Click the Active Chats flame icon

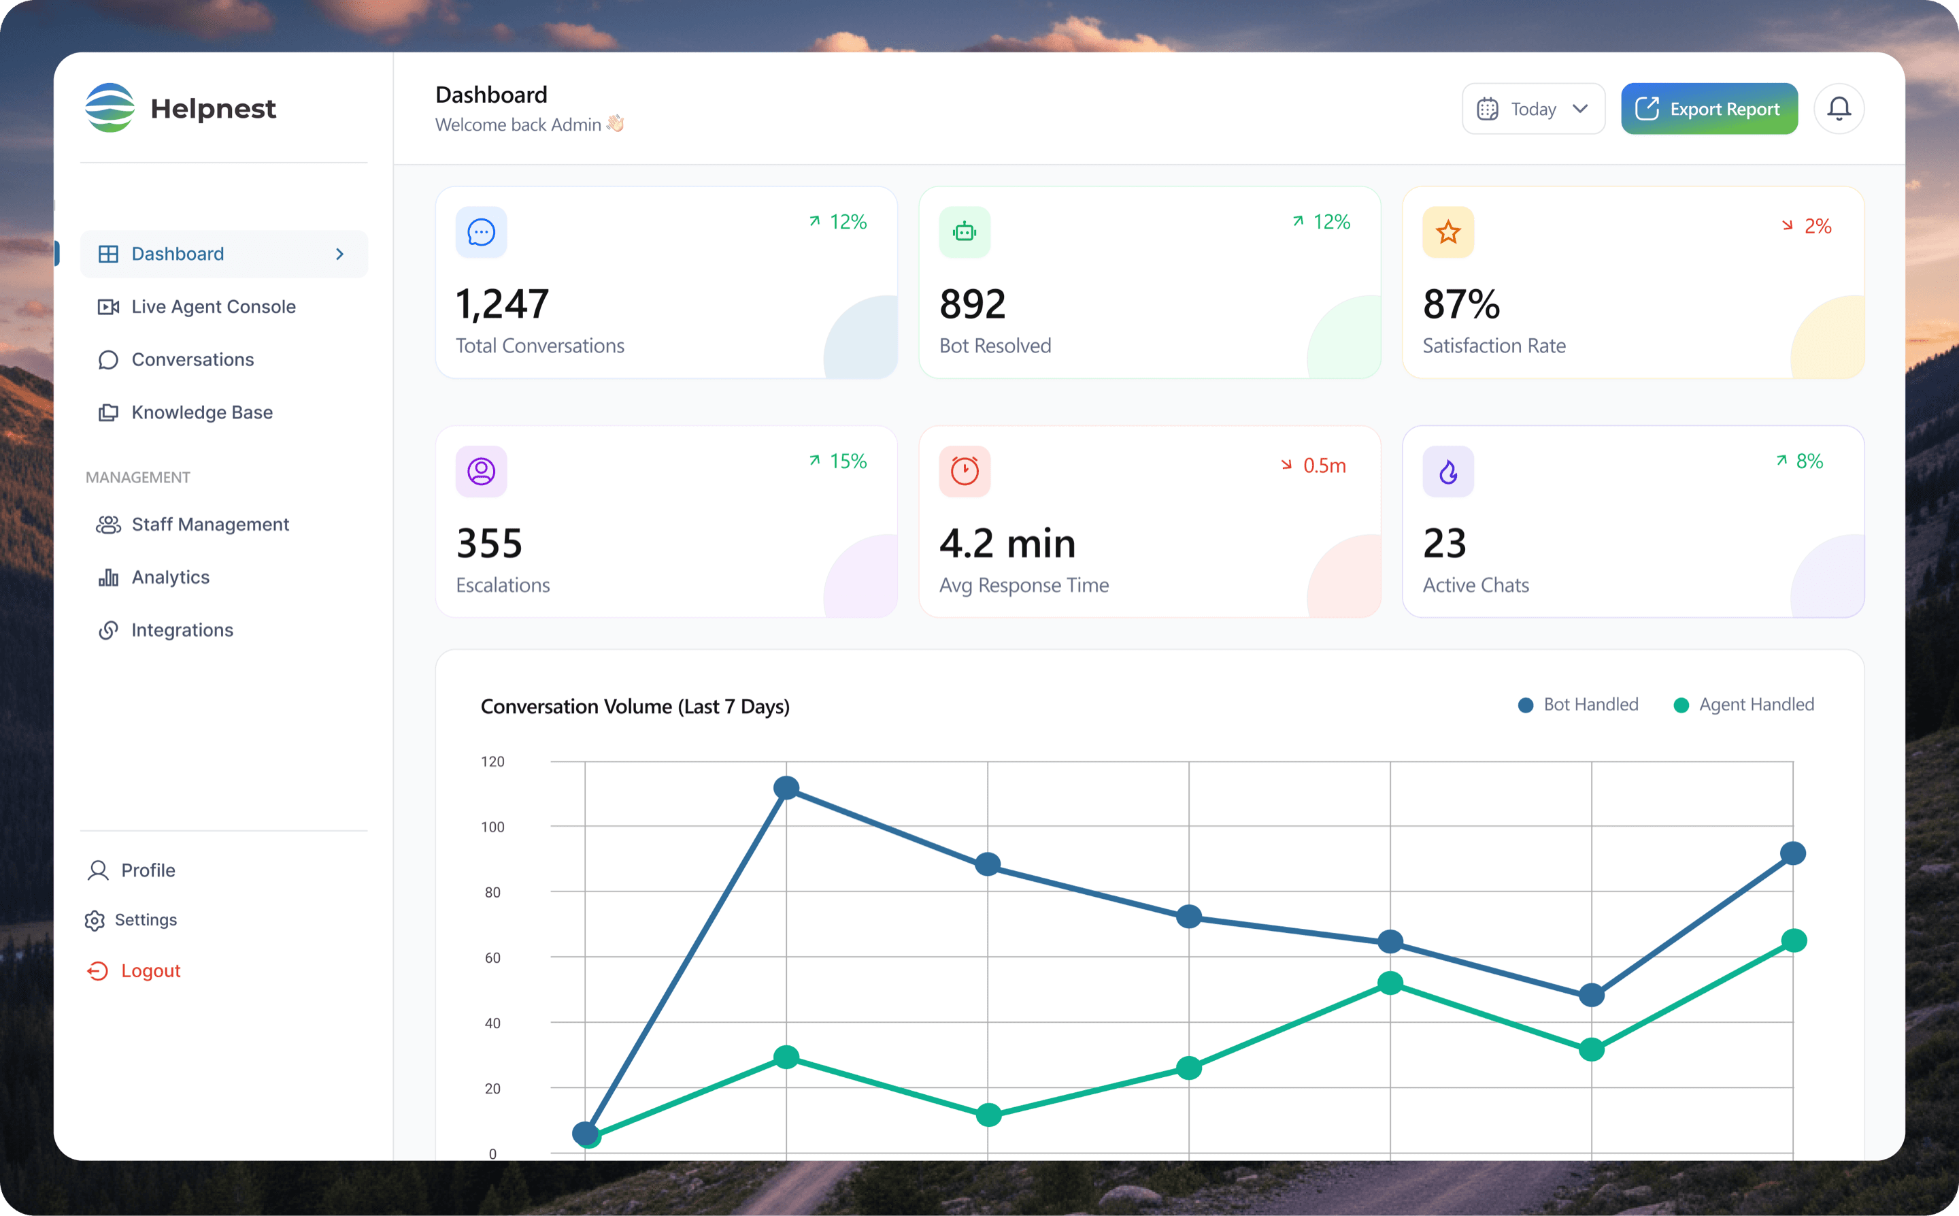point(1447,472)
